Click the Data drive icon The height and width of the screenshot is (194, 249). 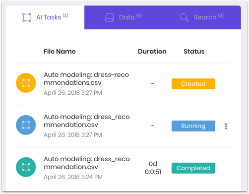(110, 17)
